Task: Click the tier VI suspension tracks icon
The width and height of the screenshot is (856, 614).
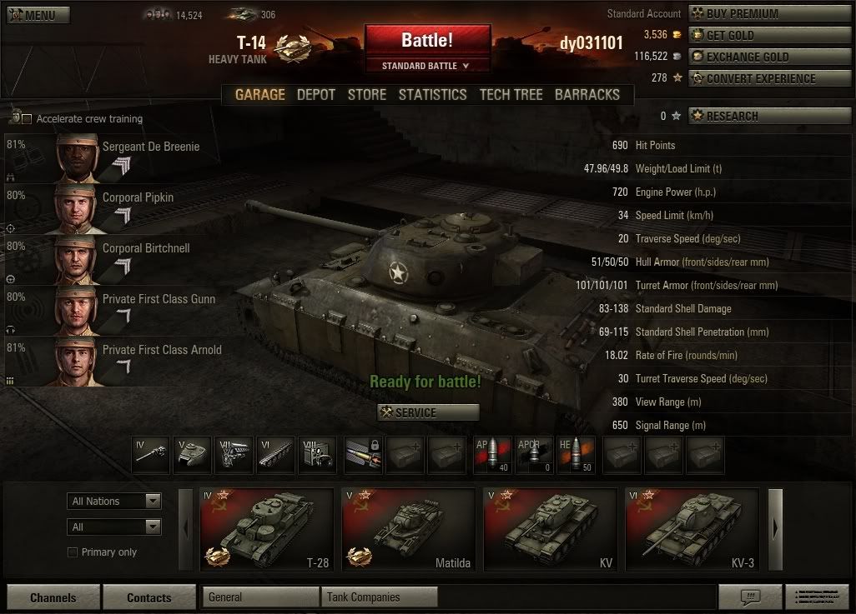Action: click(x=275, y=454)
